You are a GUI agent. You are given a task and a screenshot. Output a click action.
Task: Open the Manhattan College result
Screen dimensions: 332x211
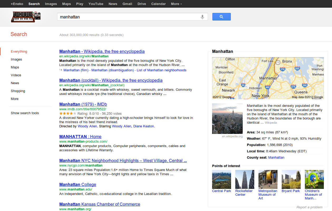click(78, 185)
